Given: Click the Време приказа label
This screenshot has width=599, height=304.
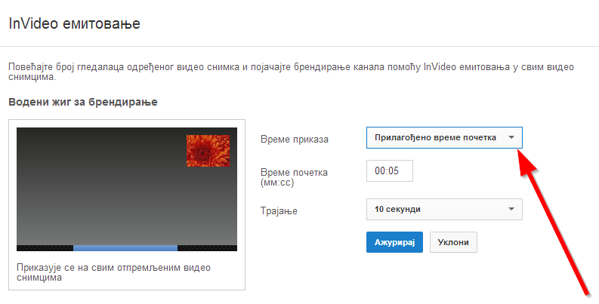Looking at the screenshot, I should [294, 140].
